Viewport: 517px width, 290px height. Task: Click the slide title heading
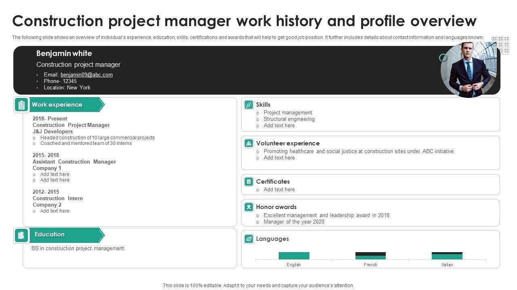click(244, 21)
